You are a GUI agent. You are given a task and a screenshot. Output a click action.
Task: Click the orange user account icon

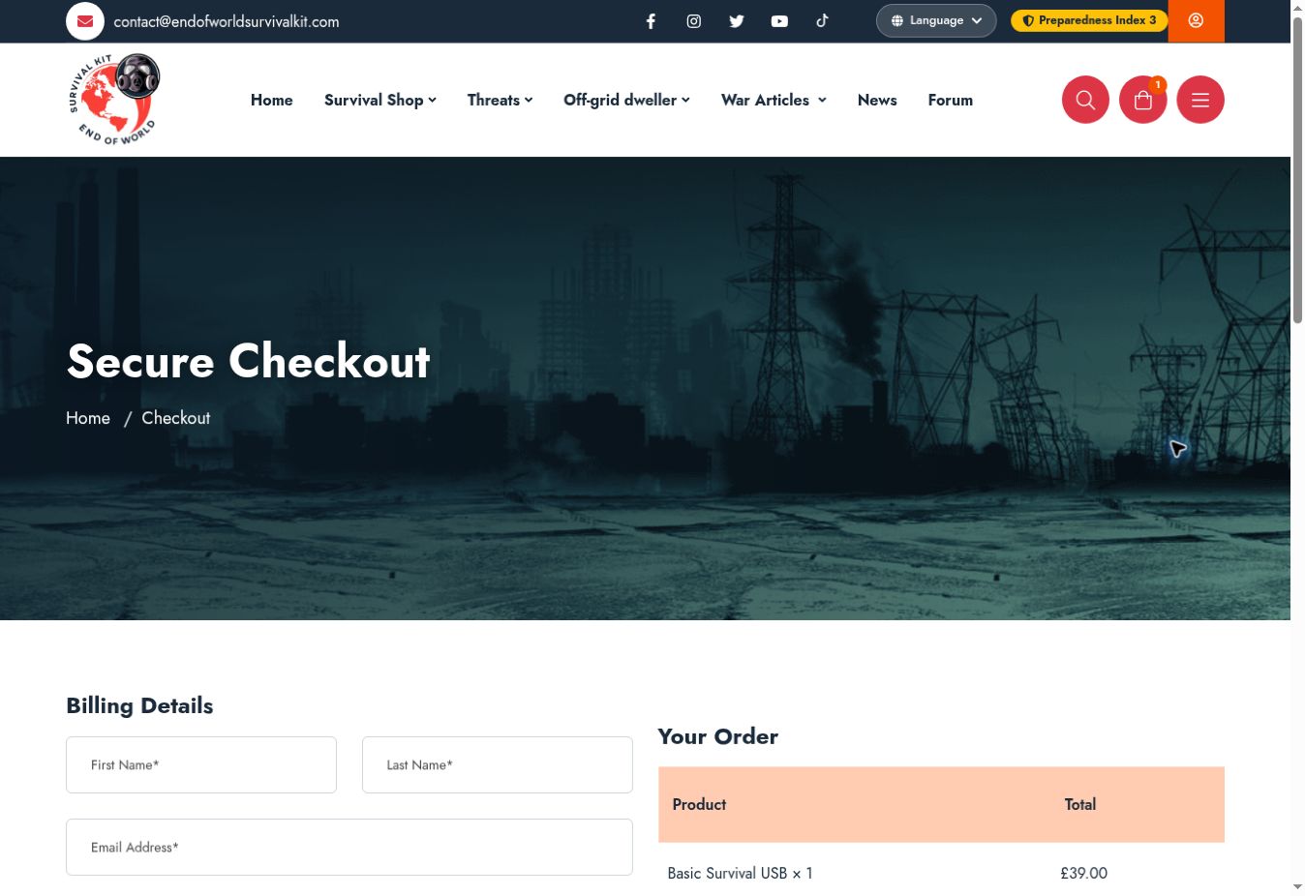pos(1197,20)
